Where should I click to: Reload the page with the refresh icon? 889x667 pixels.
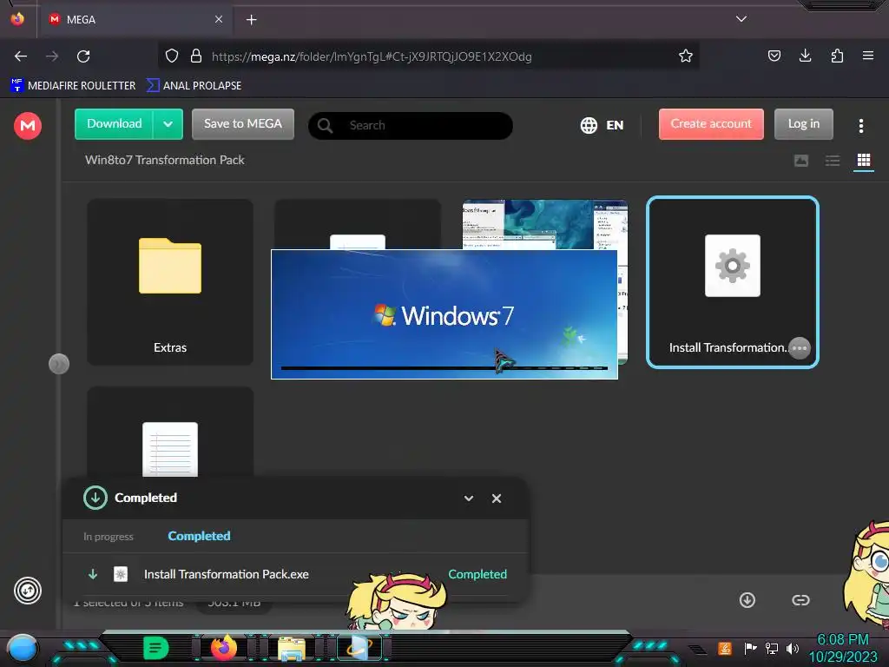[x=83, y=56]
